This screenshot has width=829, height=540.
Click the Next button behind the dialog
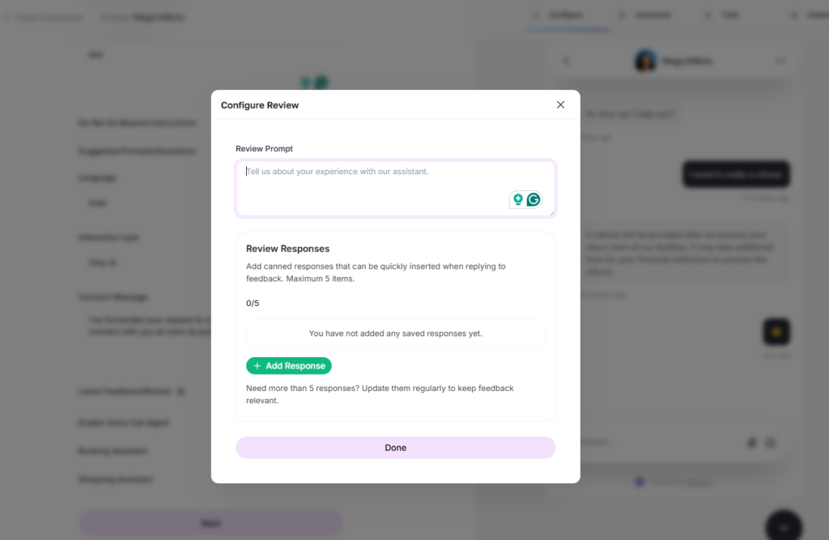tap(210, 524)
